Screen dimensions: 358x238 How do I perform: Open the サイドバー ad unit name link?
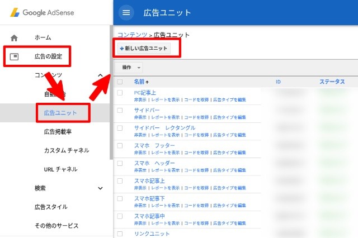(147, 110)
